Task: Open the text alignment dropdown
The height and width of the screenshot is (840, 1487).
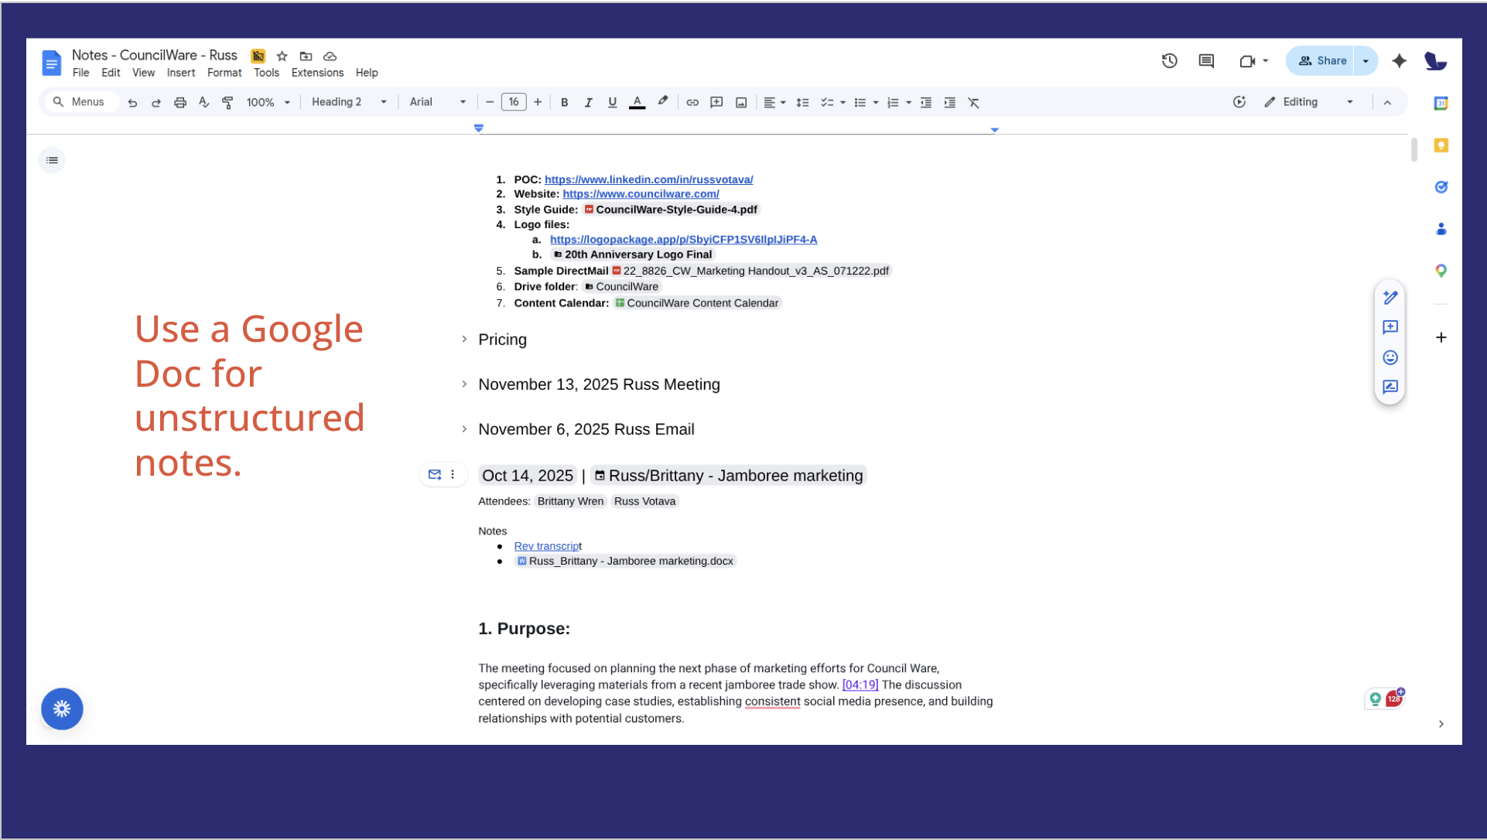Action: pyautogui.click(x=774, y=102)
